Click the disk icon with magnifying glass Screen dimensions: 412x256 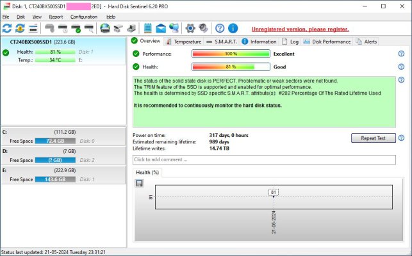(89, 28)
